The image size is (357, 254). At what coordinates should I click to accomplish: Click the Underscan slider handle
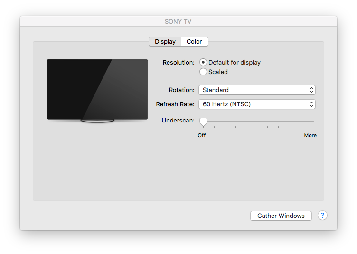[203, 122]
